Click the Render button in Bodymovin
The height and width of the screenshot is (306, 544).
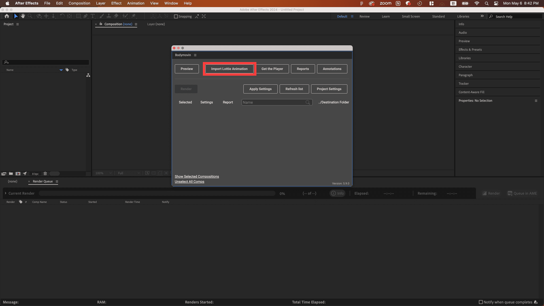point(186,89)
